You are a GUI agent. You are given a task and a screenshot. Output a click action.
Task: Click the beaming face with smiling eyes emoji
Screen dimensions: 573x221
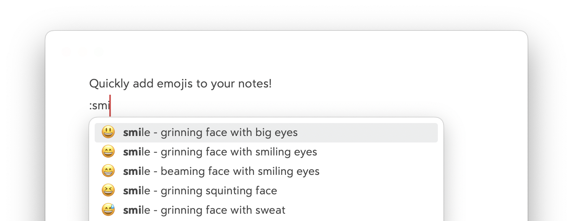pyautogui.click(x=108, y=171)
